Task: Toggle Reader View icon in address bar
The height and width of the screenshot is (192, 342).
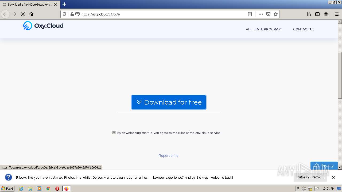Action: point(250,14)
